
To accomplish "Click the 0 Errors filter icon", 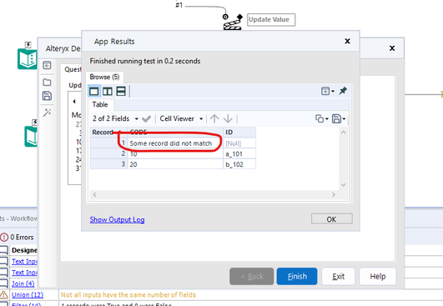I will 4,237.
